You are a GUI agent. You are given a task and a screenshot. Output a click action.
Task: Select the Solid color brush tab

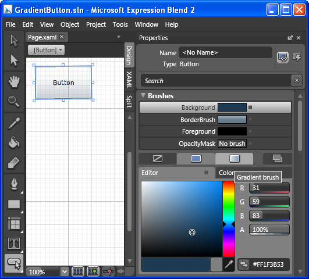tap(196, 159)
